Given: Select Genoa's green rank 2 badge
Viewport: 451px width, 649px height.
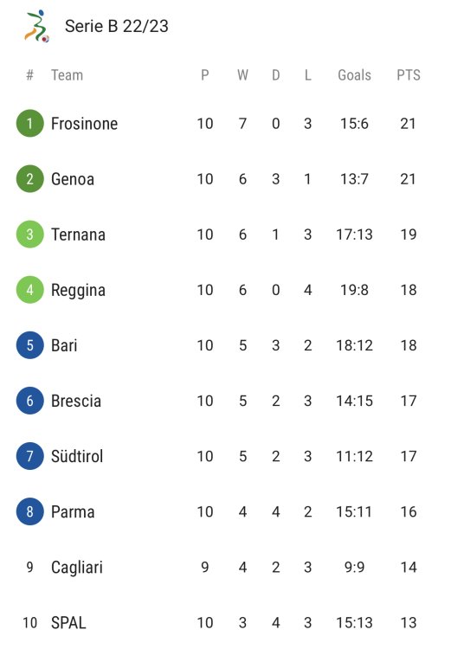Looking at the screenshot, I should 29,179.
